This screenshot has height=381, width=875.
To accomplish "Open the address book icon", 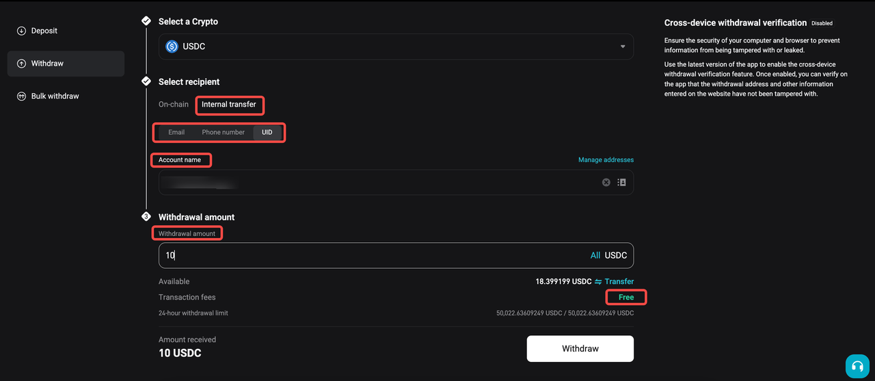I will point(622,183).
